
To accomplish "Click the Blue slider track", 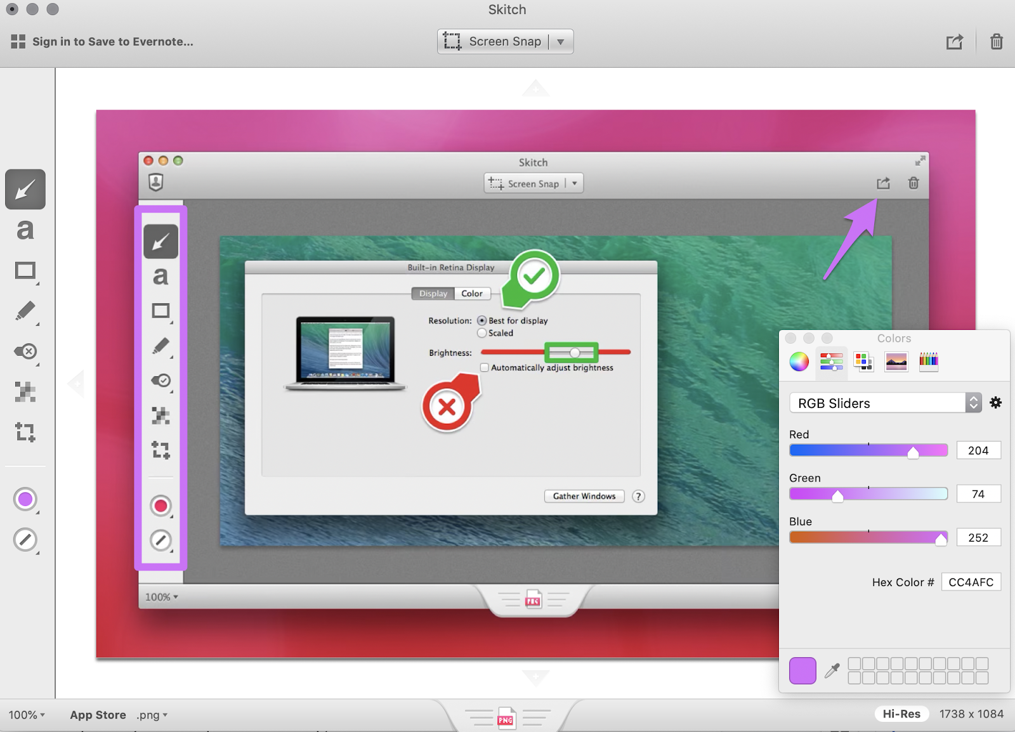I will pyautogui.click(x=868, y=537).
